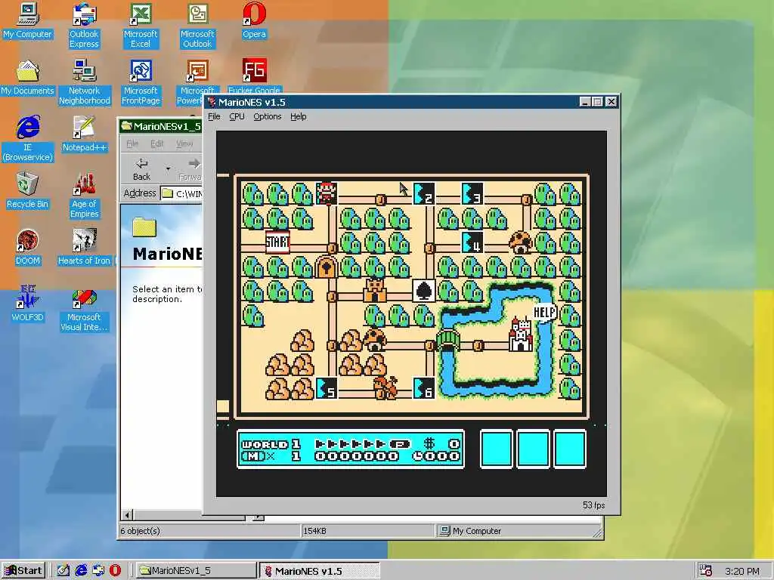Launch DOOM from the desktop

coord(28,247)
